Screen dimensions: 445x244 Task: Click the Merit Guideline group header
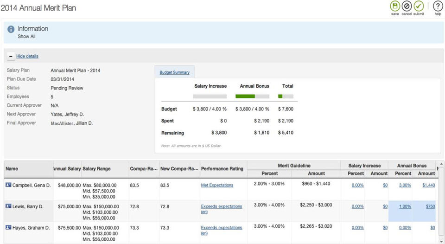coord(294,166)
